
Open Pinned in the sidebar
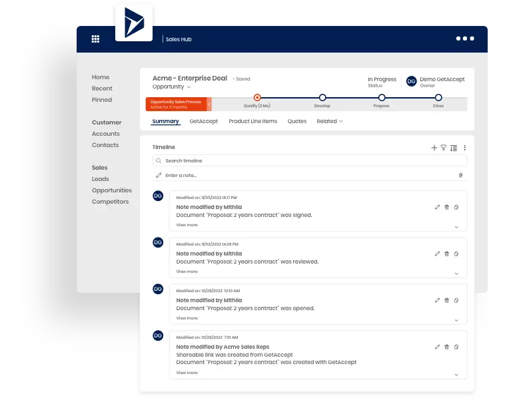pyautogui.click(x=102, y=100)
